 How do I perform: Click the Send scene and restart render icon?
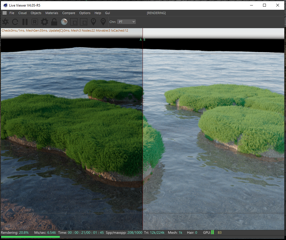tap(5, 22)
